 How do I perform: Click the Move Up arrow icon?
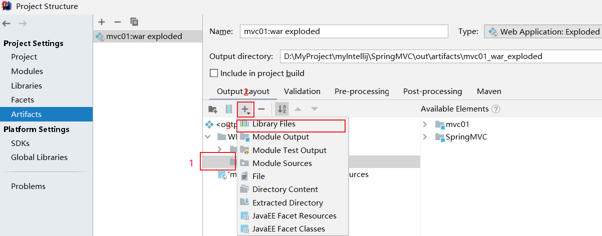(x=298, y=109)
